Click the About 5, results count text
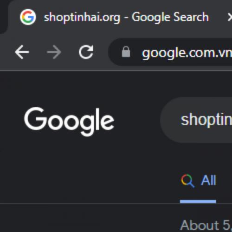The image size is (232, 232). (206, 225)
